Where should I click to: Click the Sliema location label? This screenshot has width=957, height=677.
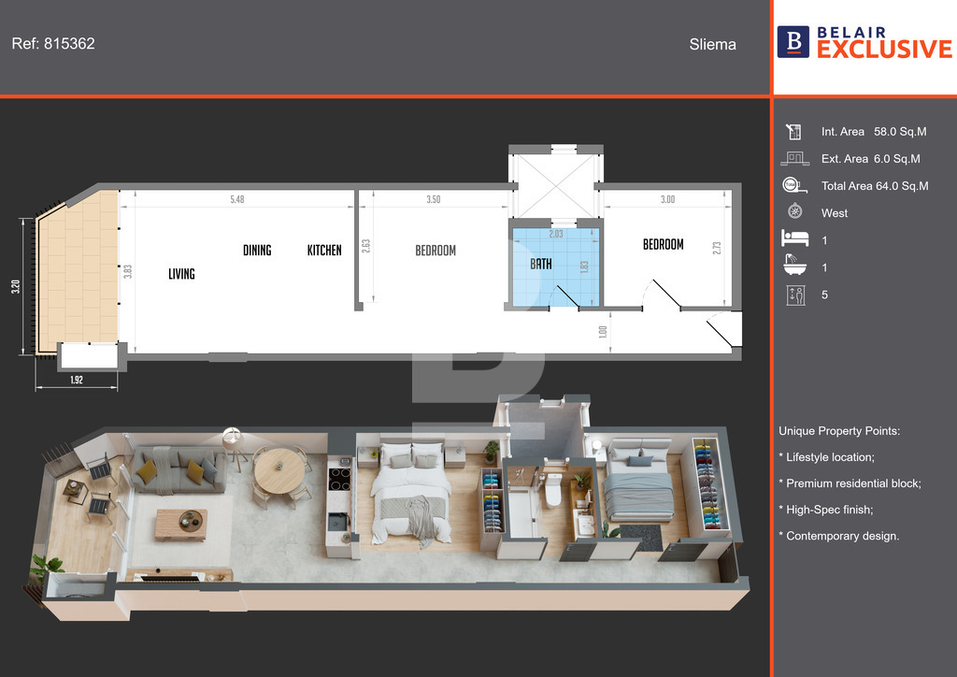[x=712, y=44]
